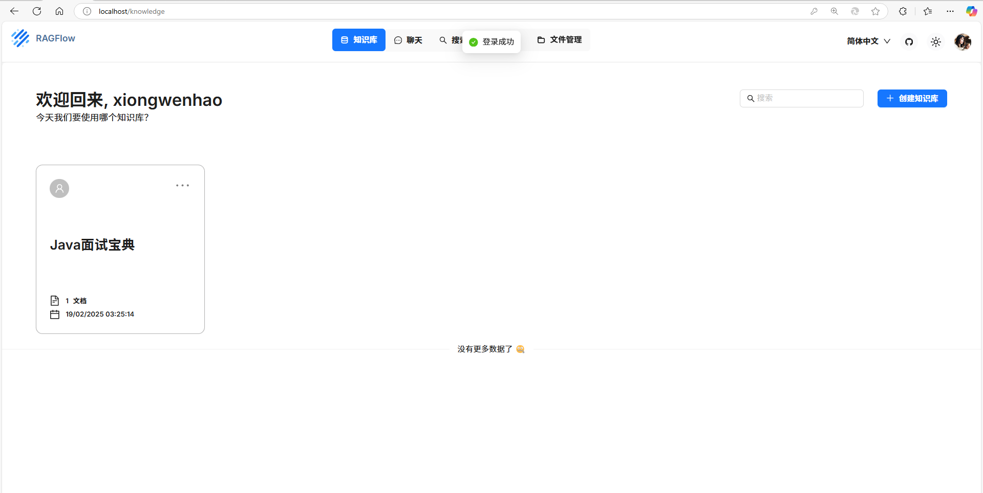Click the RAGFlow logo icon
This screenshot has height=493, width=983.
(20, 38)
